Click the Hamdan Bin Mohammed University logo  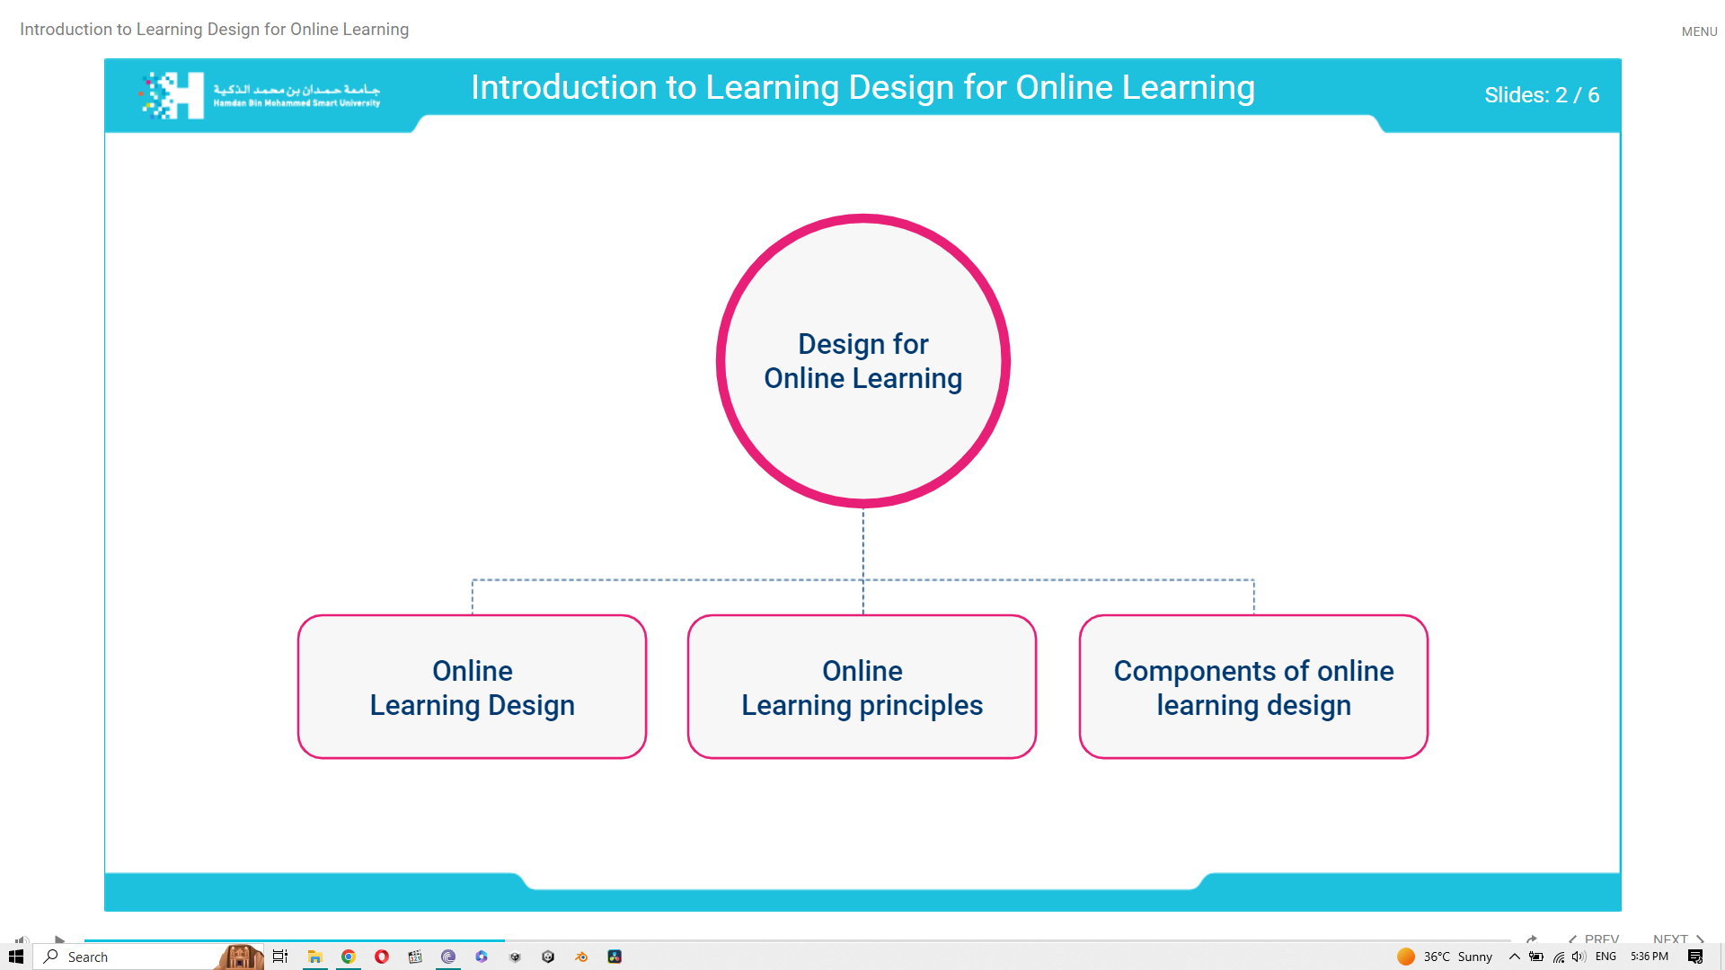[x=261, y=95]
